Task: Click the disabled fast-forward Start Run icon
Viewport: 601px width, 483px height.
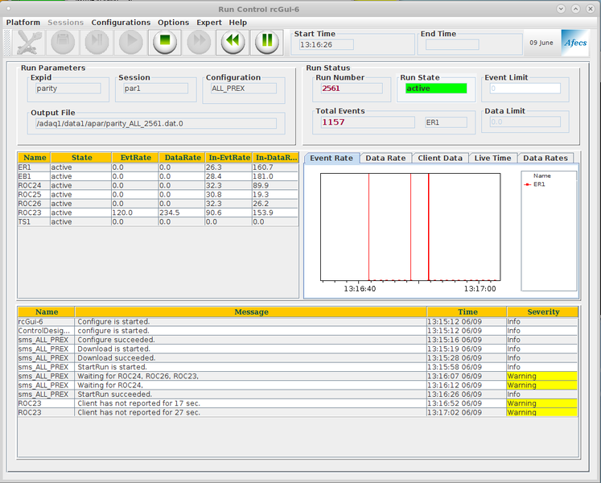Action: 199,42
